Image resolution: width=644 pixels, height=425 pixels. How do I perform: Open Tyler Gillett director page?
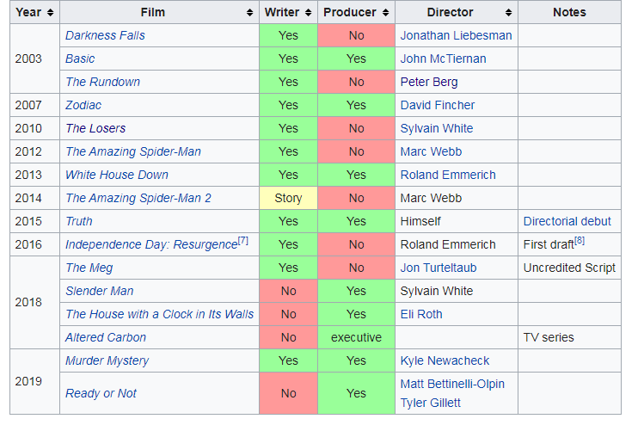pyautogui.click(x=431, y=403)
